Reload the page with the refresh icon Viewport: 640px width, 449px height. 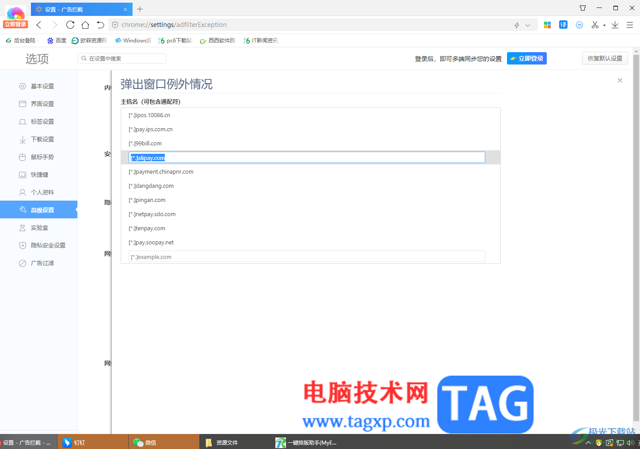(x=70, y=25)
